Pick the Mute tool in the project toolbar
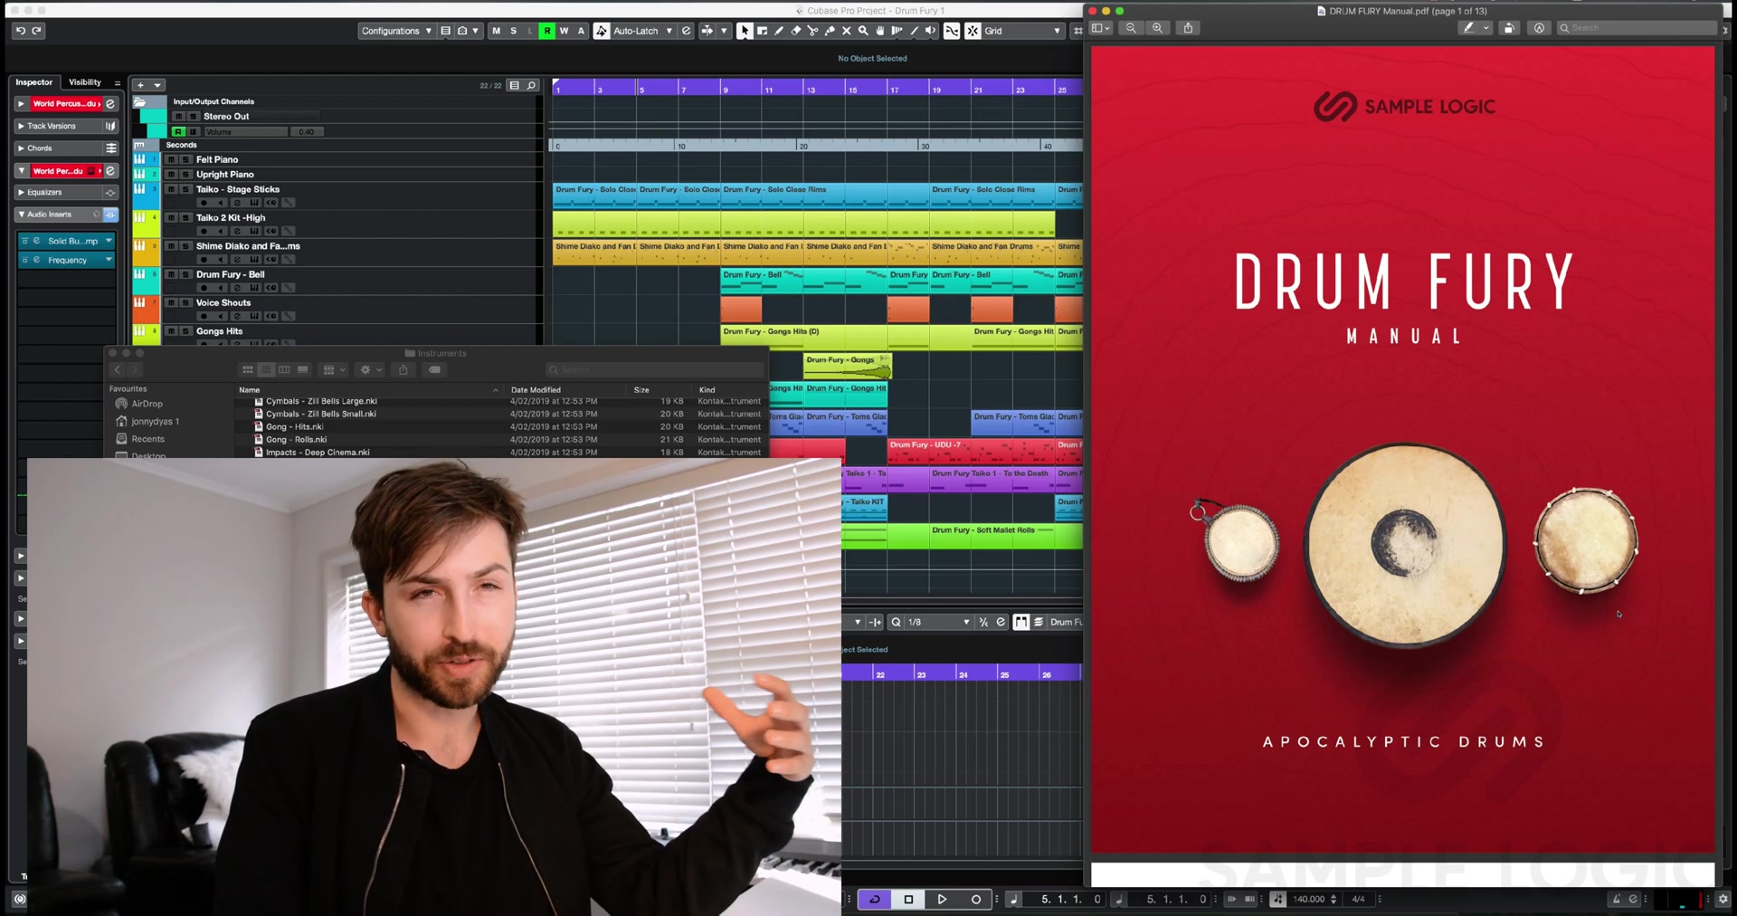1737x916 pixels. coord(848,31)
